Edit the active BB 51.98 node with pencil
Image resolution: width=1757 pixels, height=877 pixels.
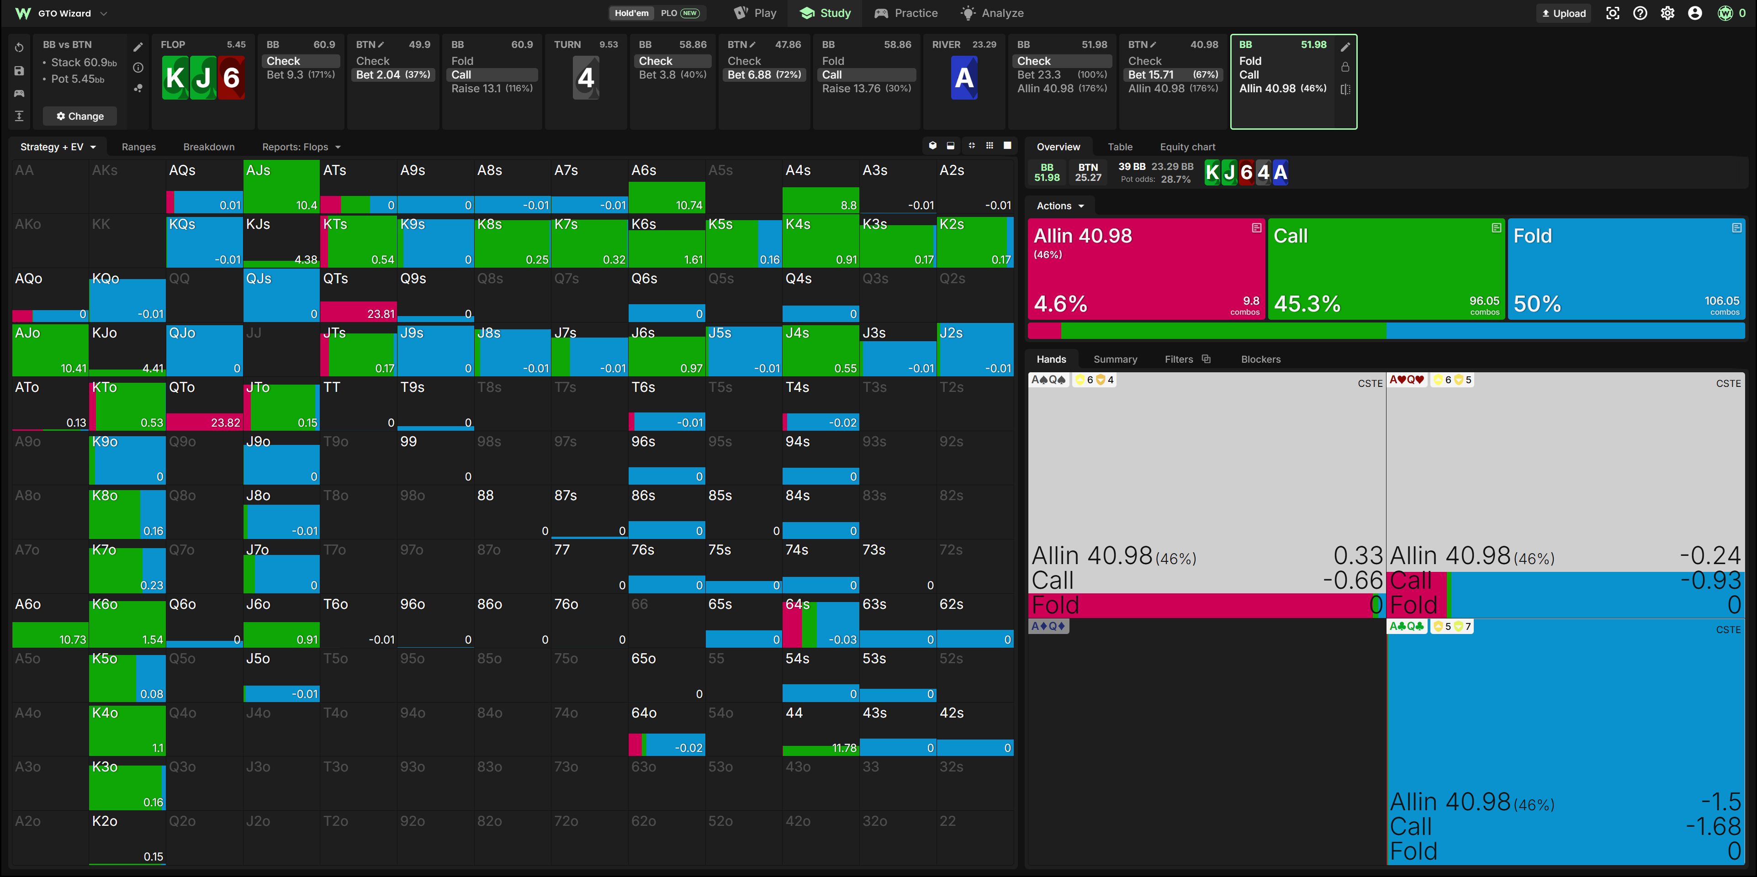click(1345, 47)
